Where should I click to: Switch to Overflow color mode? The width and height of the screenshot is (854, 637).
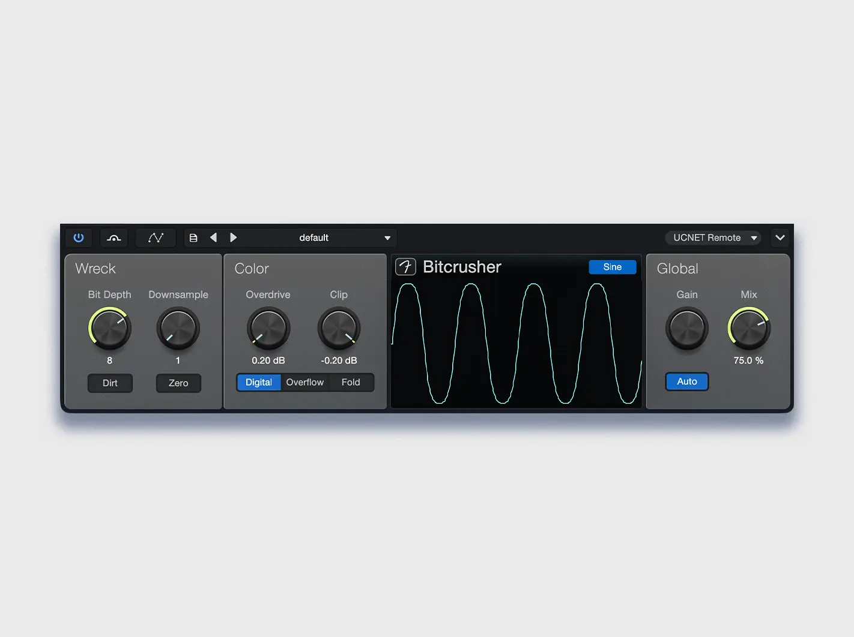pos(305,382)
